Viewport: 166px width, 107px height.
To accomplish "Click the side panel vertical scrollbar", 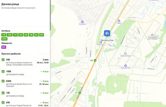I will click(50, 15).
